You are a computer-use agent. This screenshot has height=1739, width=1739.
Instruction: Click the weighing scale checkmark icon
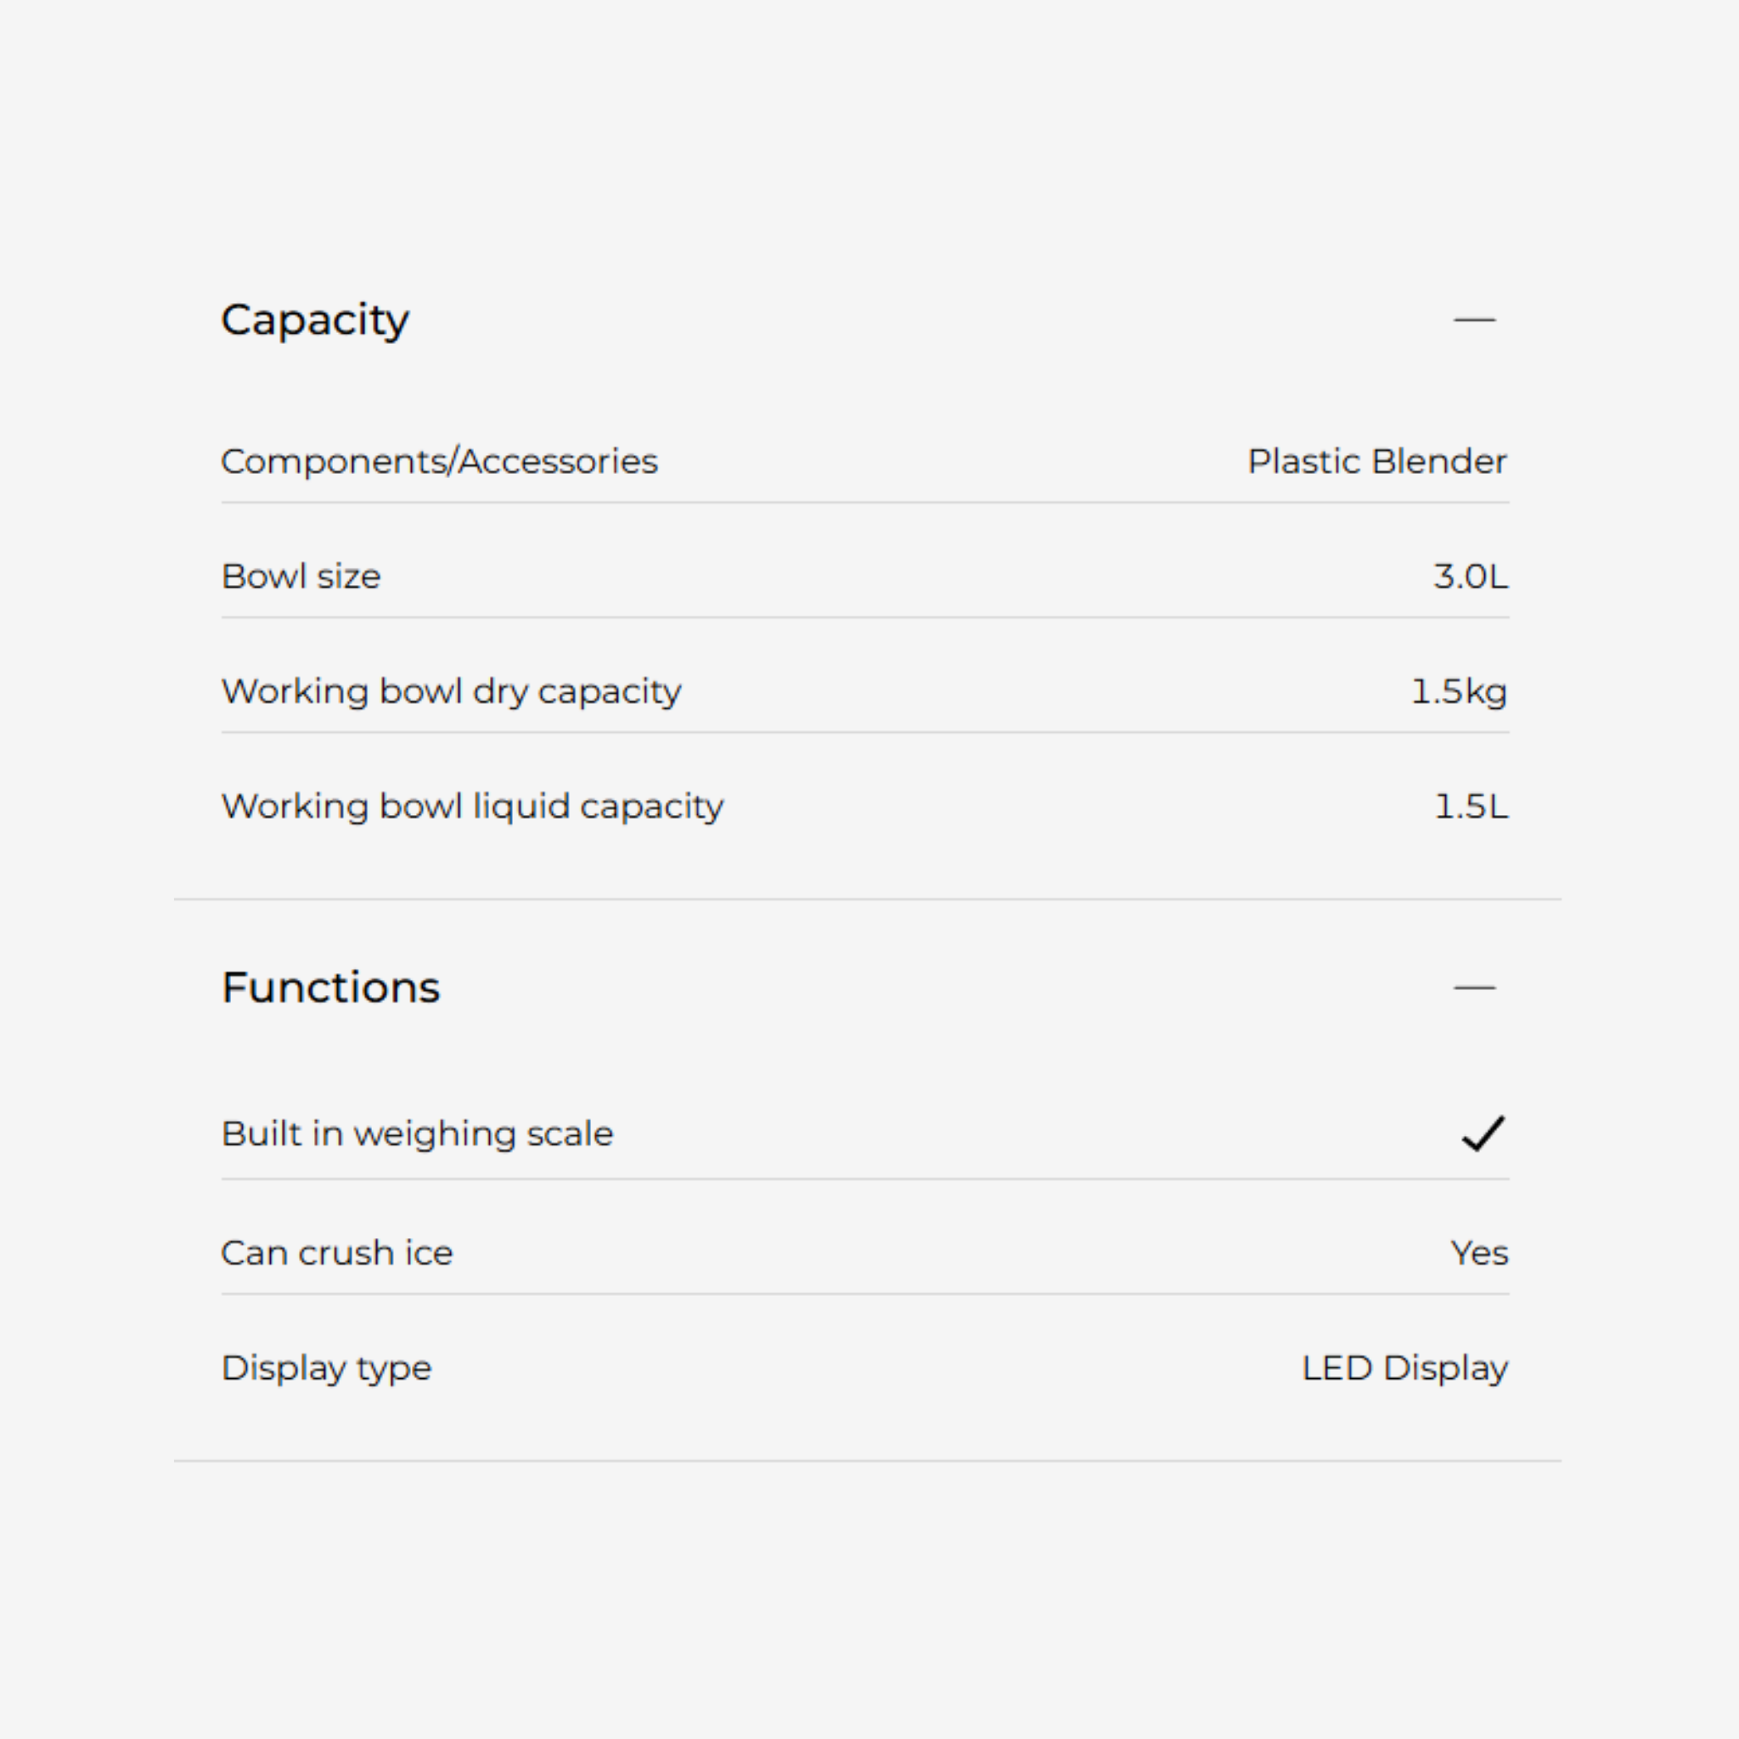click(1483, 1134)
